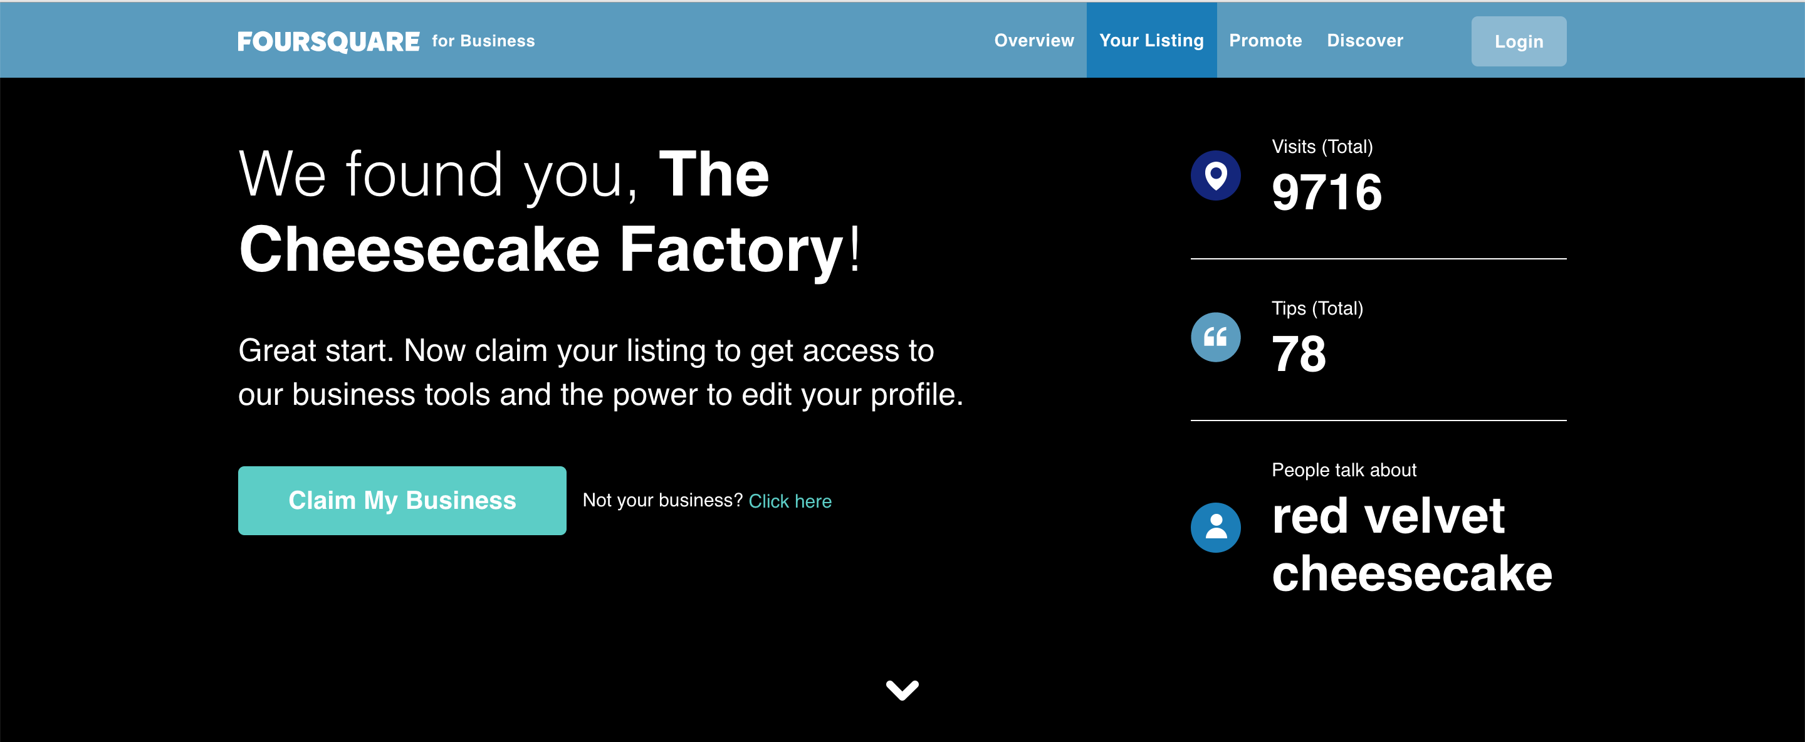Click the quotation mark Tips icon

click(x=1215, y=337)
